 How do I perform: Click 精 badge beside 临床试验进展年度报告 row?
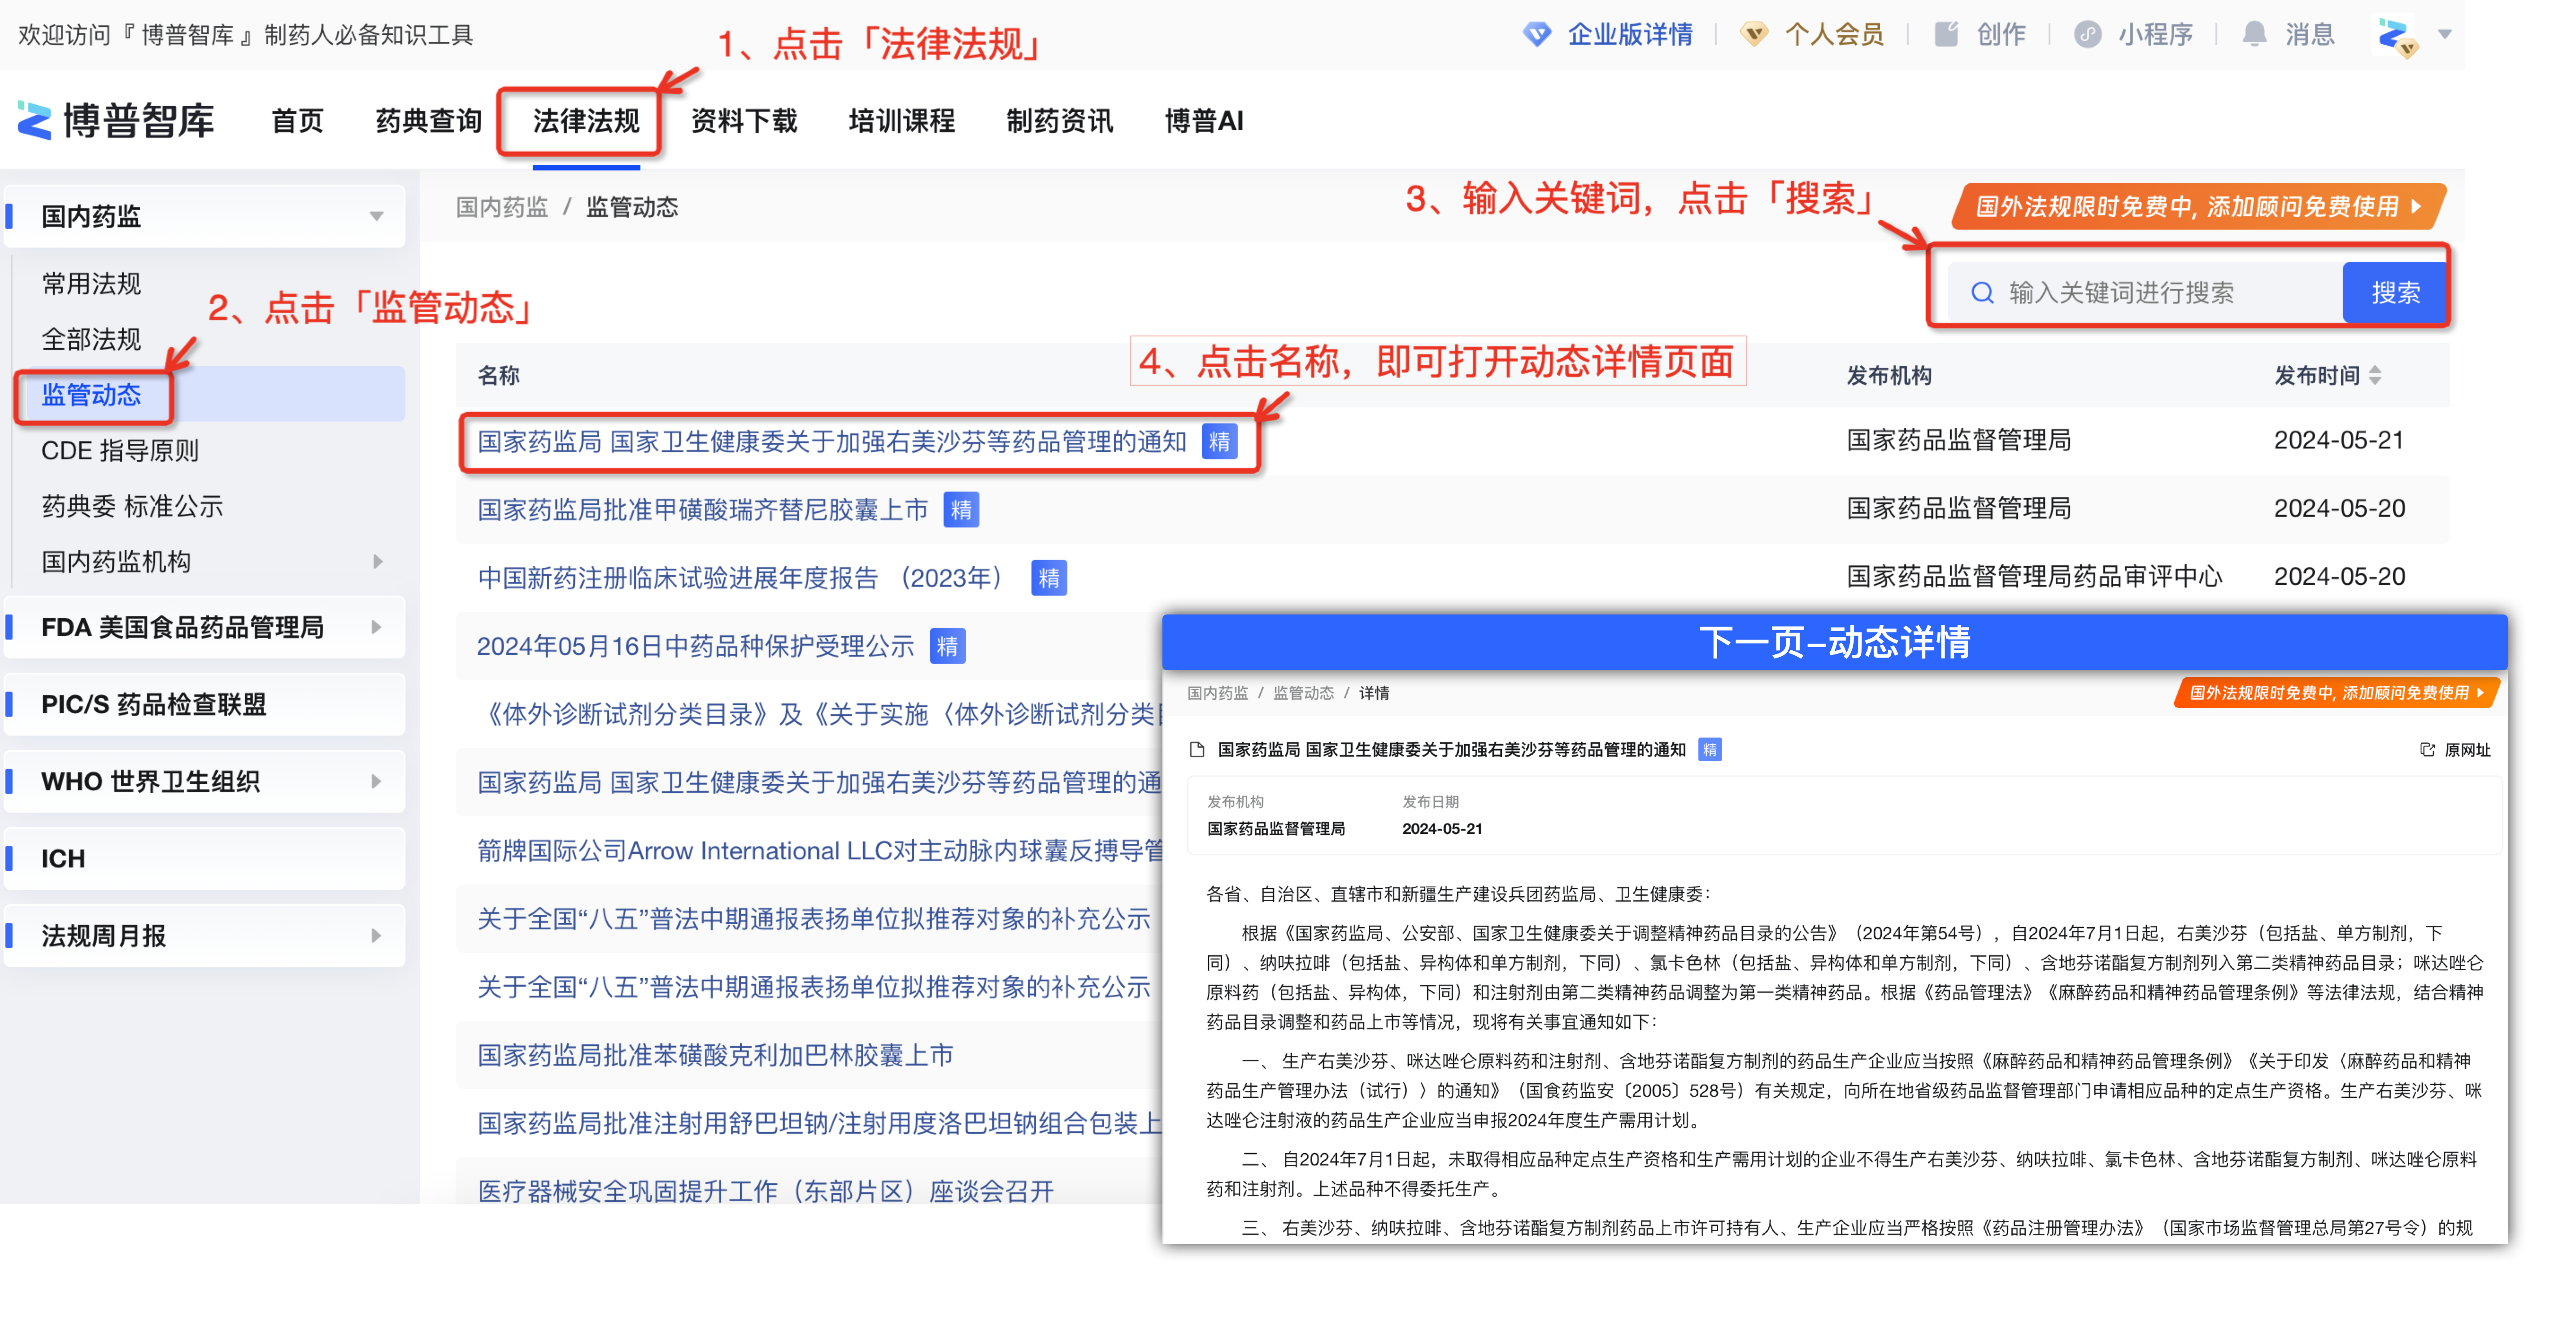1049,578
